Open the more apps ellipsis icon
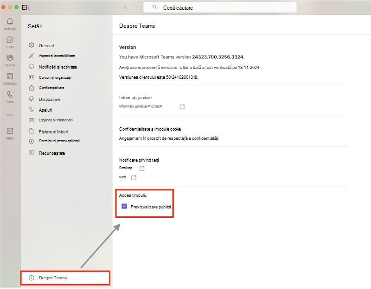Image resolution: width=371 pixels, height=289 pixels. click(10, 115)
